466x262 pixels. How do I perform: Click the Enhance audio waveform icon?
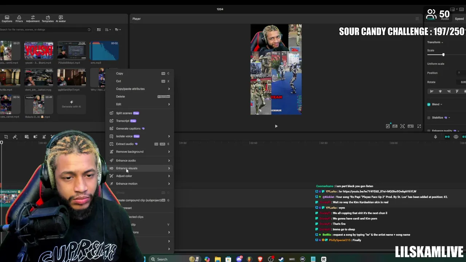[x=111, y=160]
